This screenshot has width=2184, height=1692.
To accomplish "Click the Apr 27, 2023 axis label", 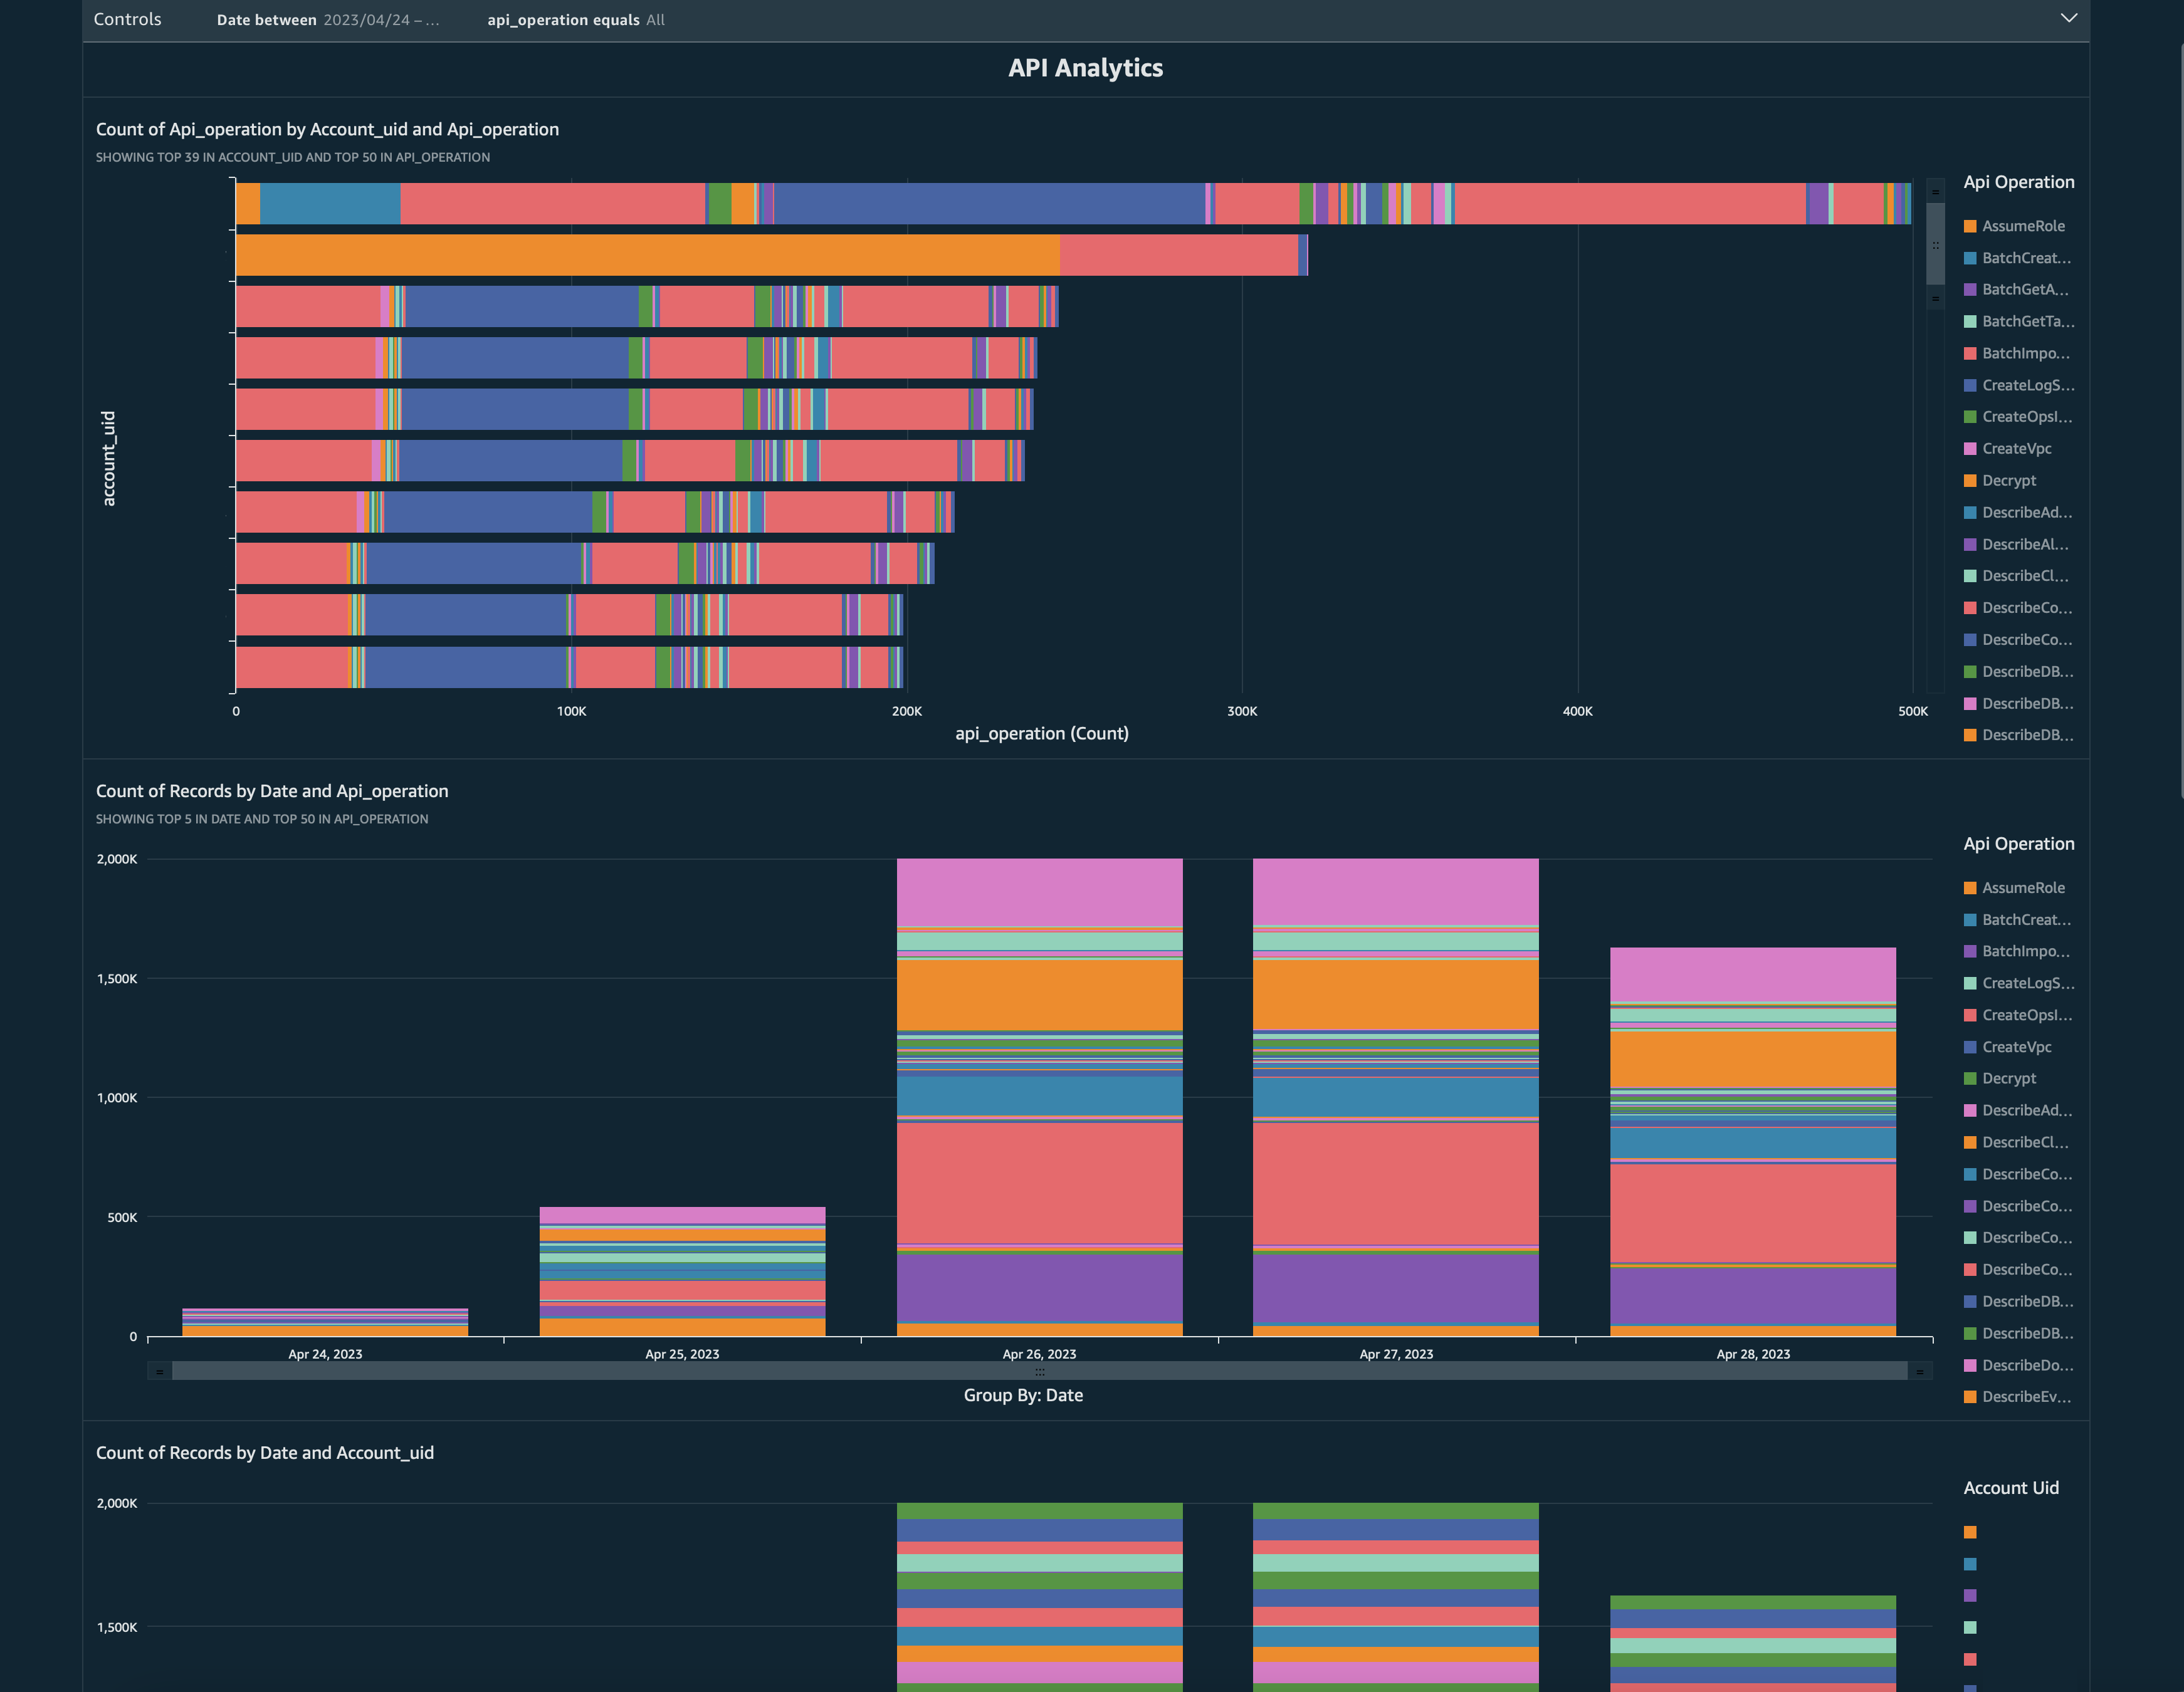I will coord(1396,1354).
